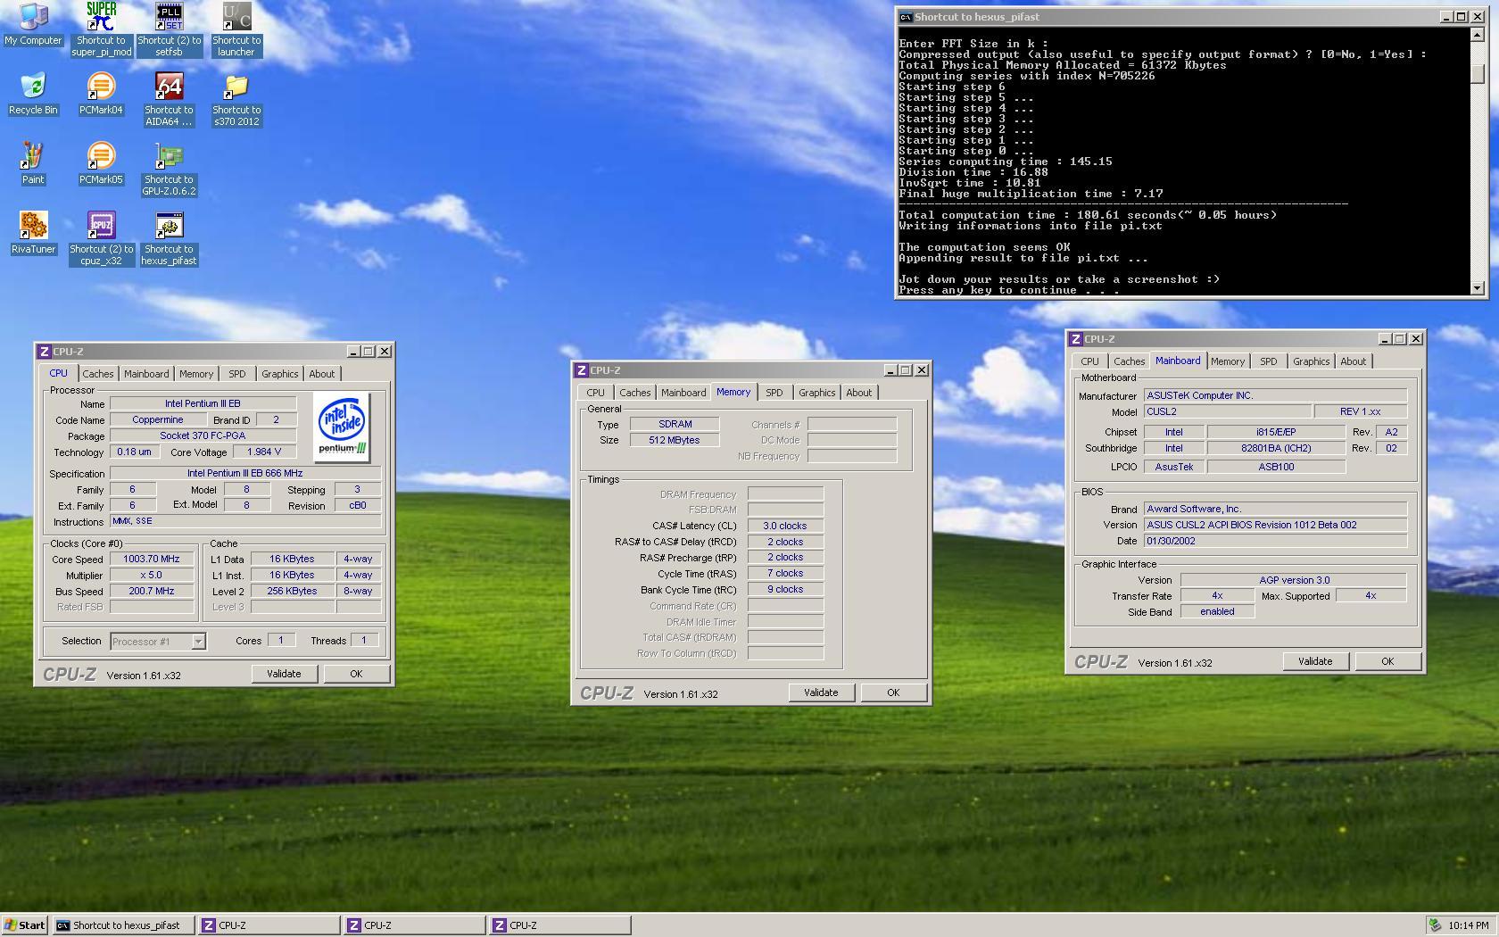
Task: Click the Core Speed value 1003.70 MHz
Action: pos(152,560)
